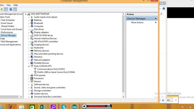Viewport: 194px width, 109px height.
Task: Collapse the WIN-0N9T7M3PQ49 root node
Action: pos(25,14)
